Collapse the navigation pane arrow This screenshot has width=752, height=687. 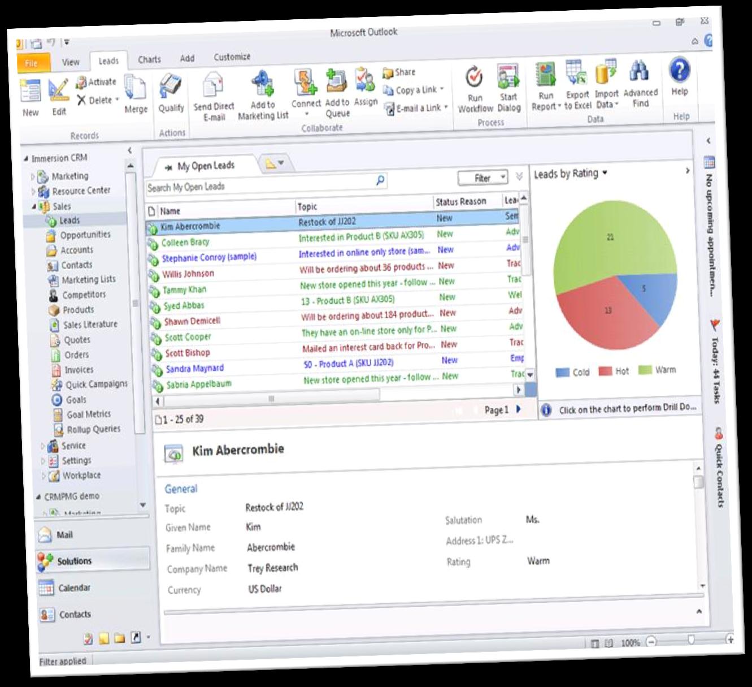129,150
